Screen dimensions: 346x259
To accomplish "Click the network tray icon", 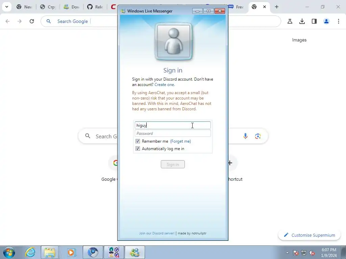I will tap(304, 253).
